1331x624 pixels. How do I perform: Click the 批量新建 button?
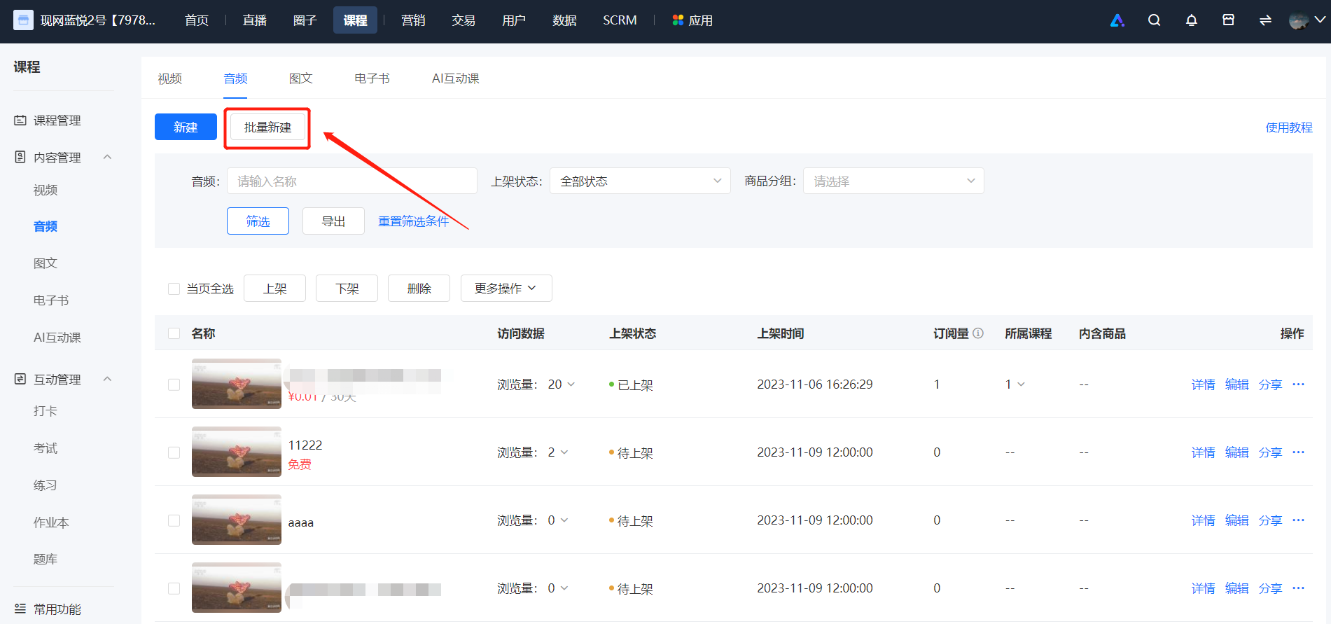[x=267, y=127]
